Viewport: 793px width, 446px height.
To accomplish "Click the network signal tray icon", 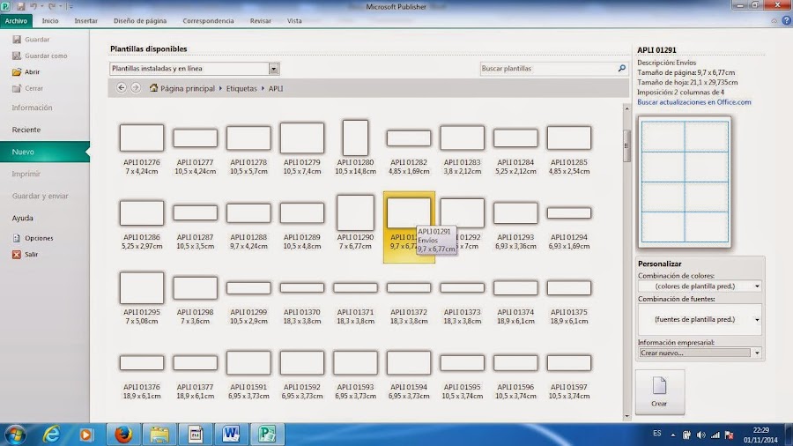I will click(x=715, y=435).
